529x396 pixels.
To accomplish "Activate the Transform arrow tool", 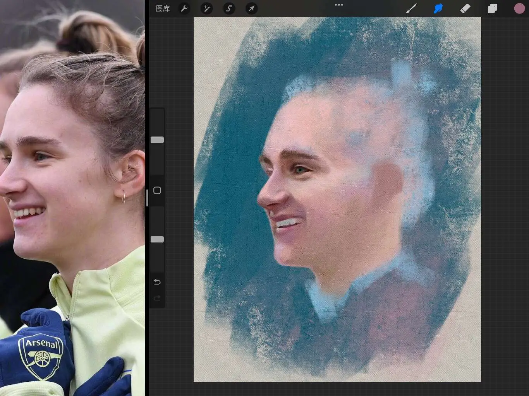I will tap(252, 9).
